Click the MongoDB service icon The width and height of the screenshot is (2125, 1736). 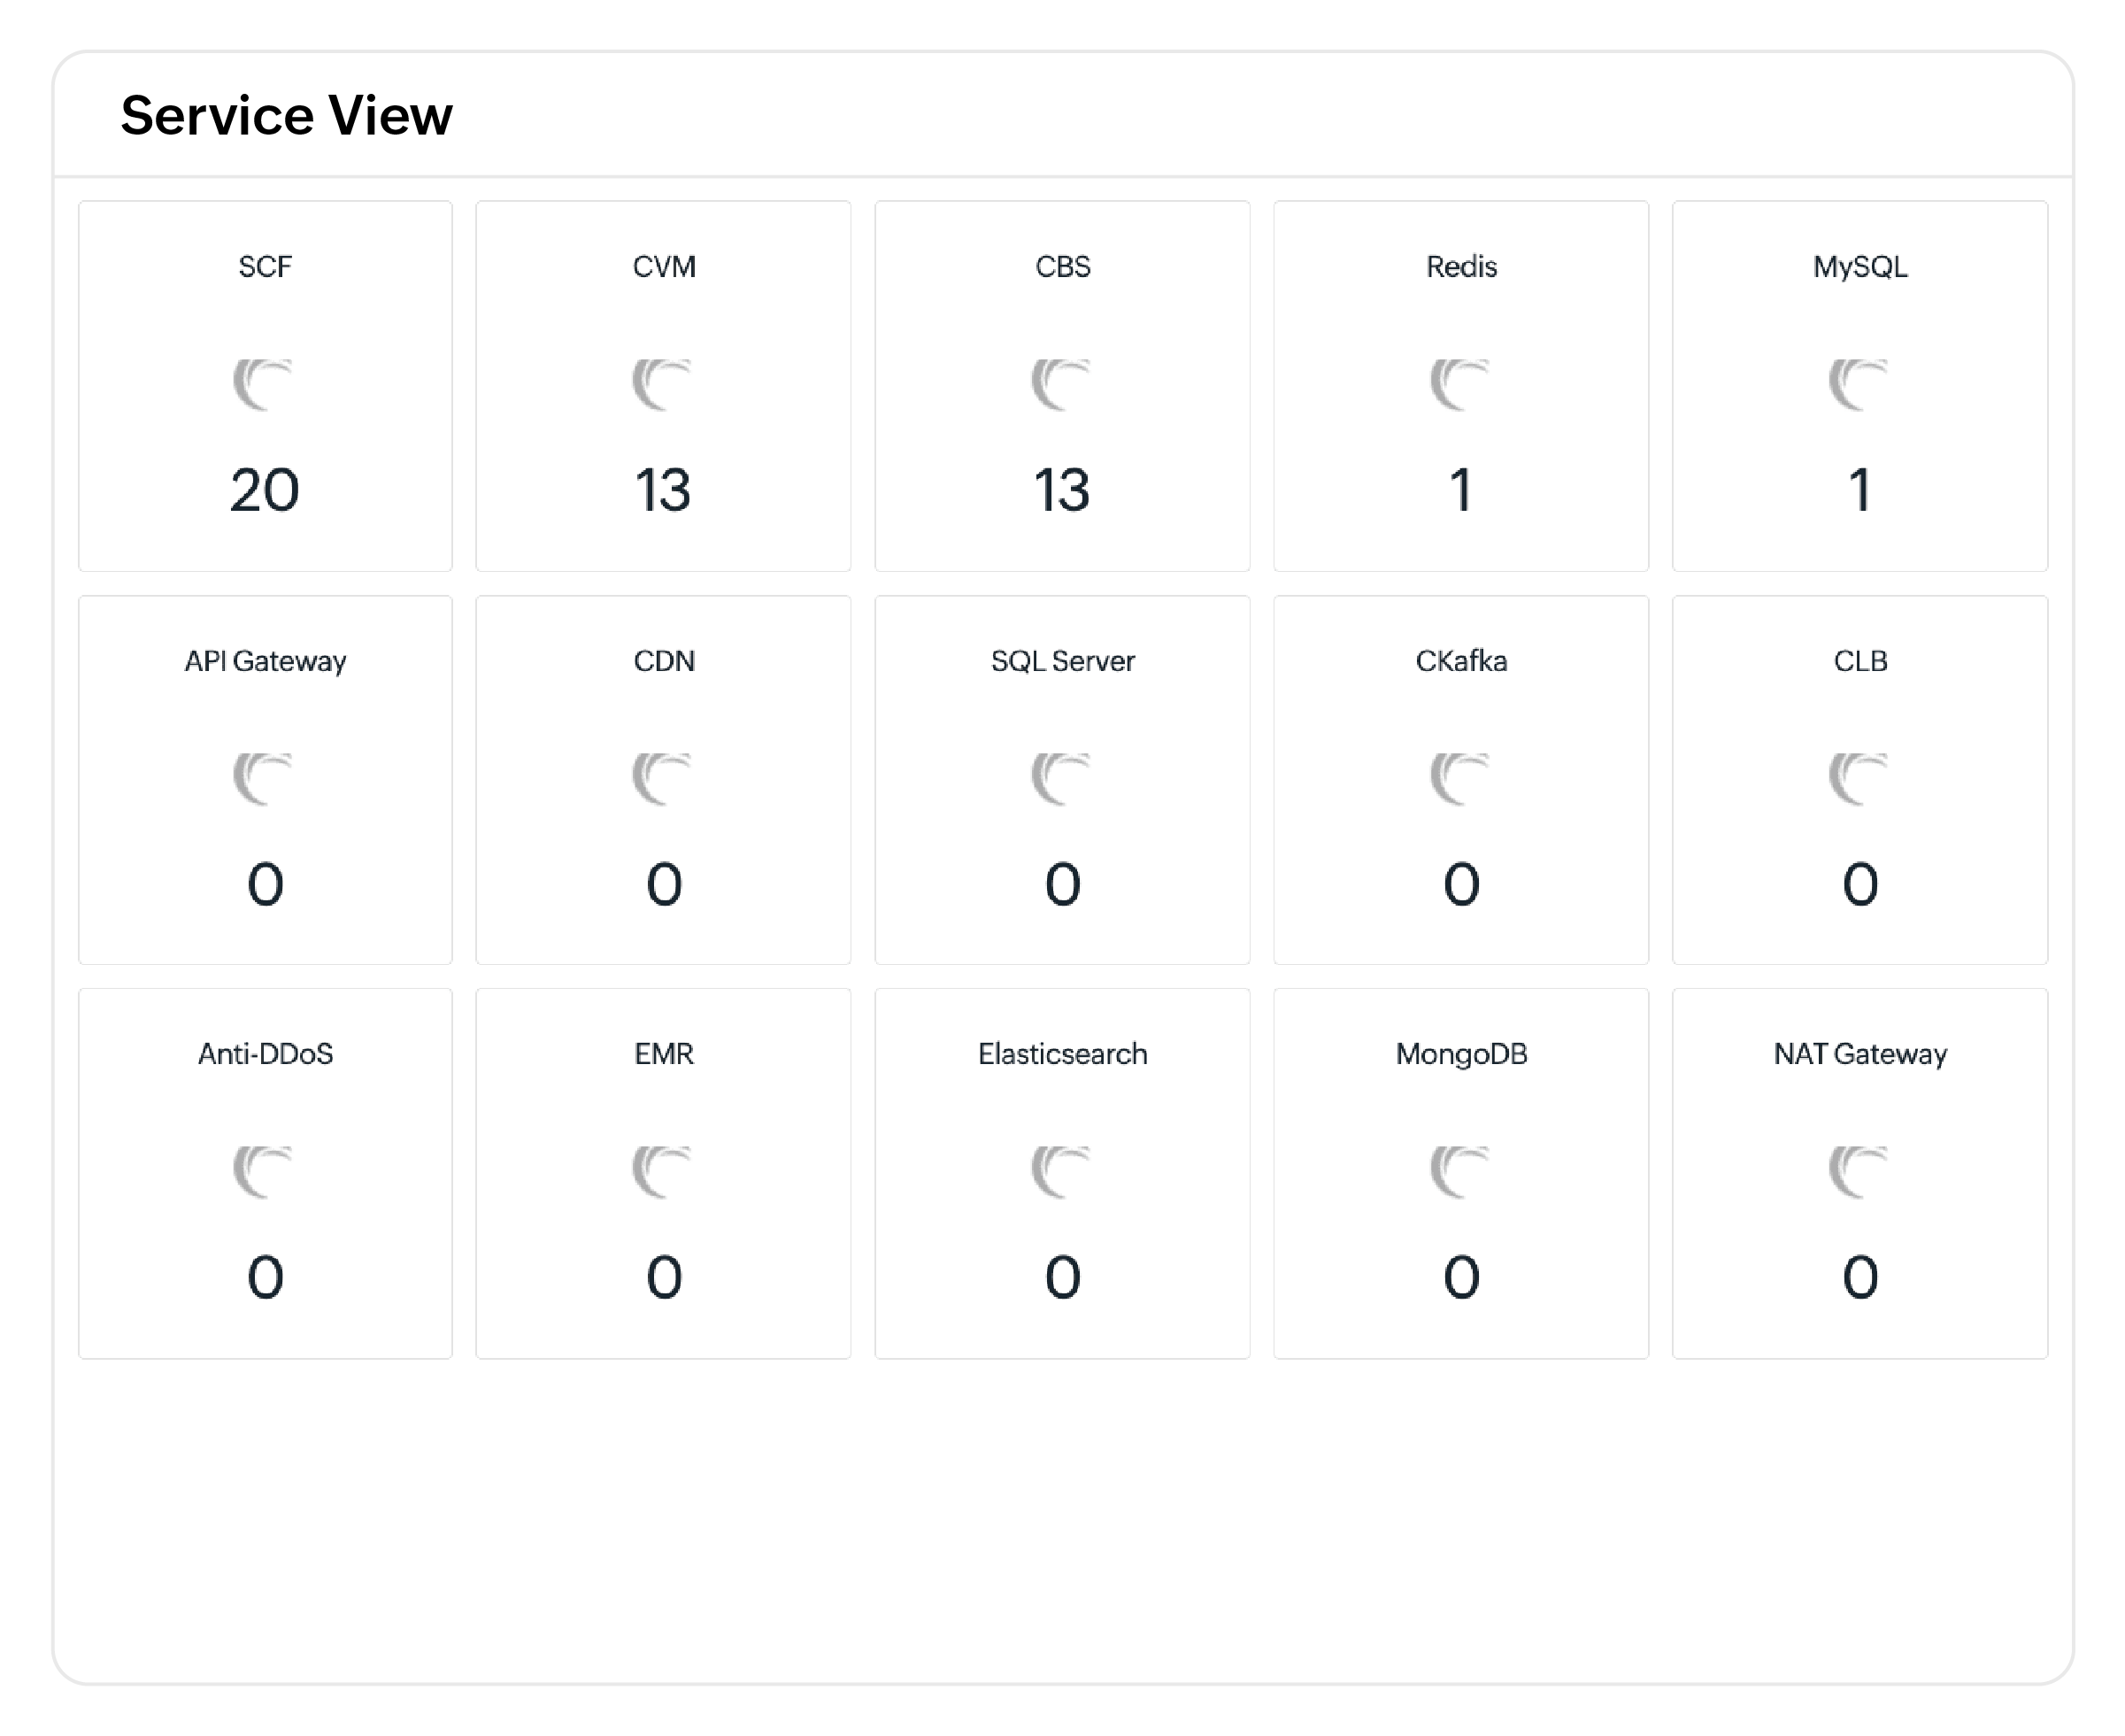tap(1459, 1171)
